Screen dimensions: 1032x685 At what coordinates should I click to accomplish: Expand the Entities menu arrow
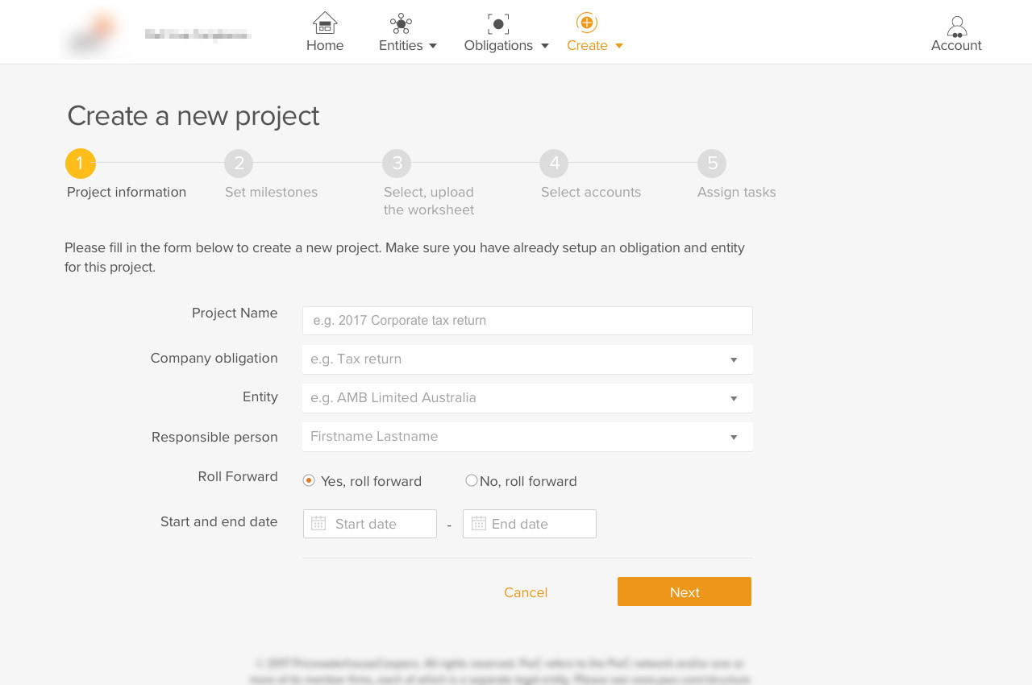coord(433,46)
